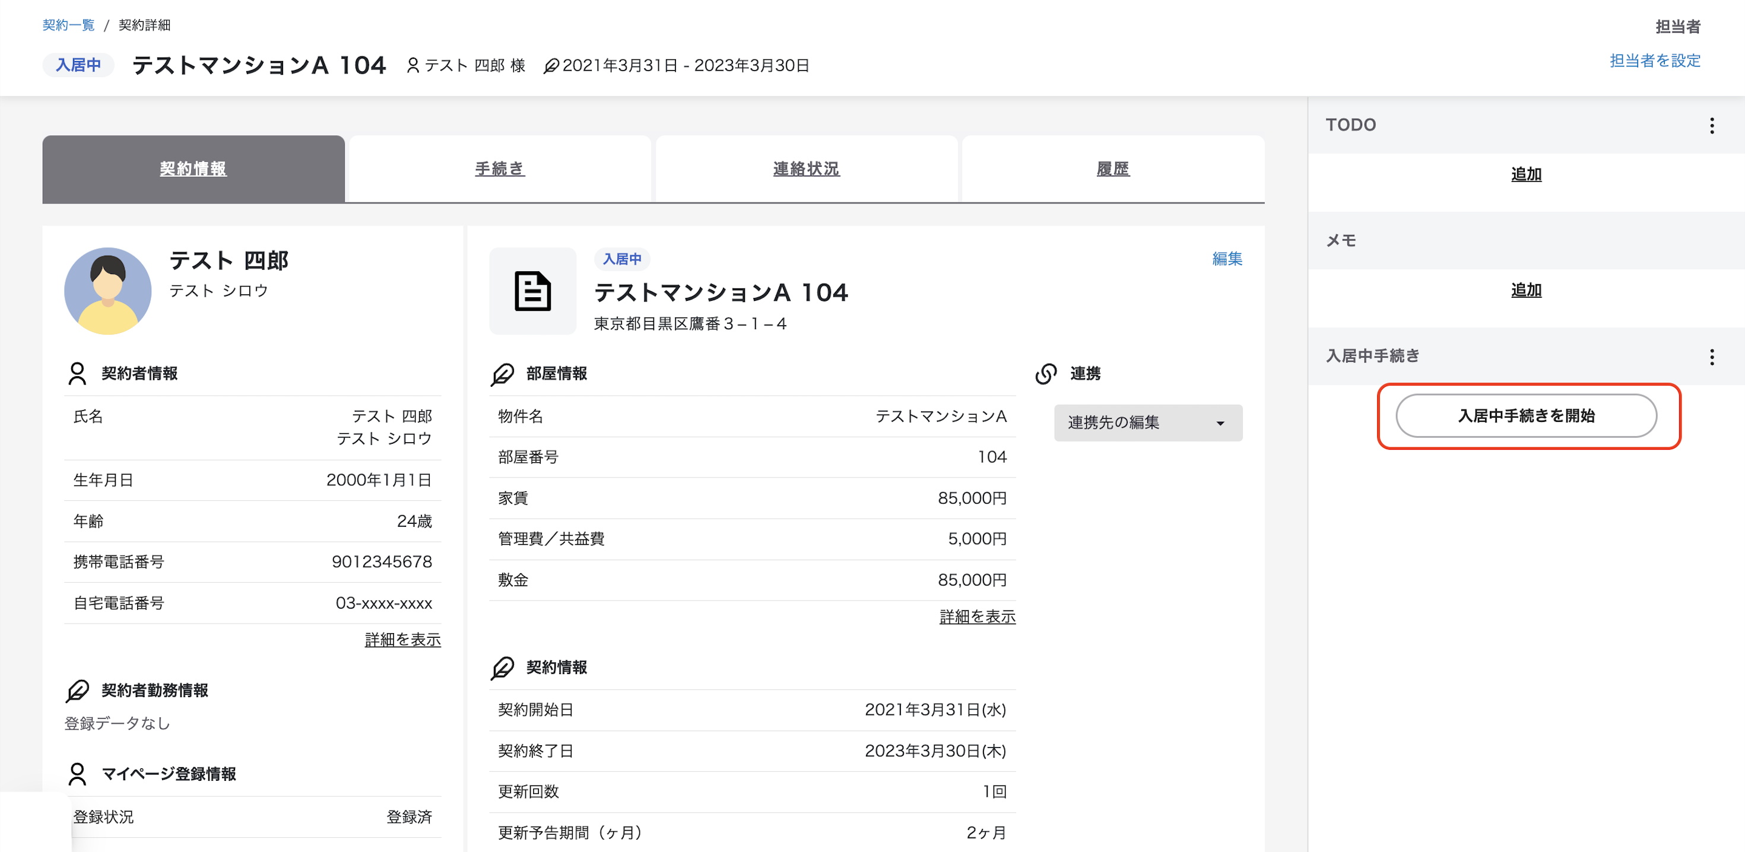Switch to the 契約情報 tab
The image size is (1745, 852).
click(193, 169)
